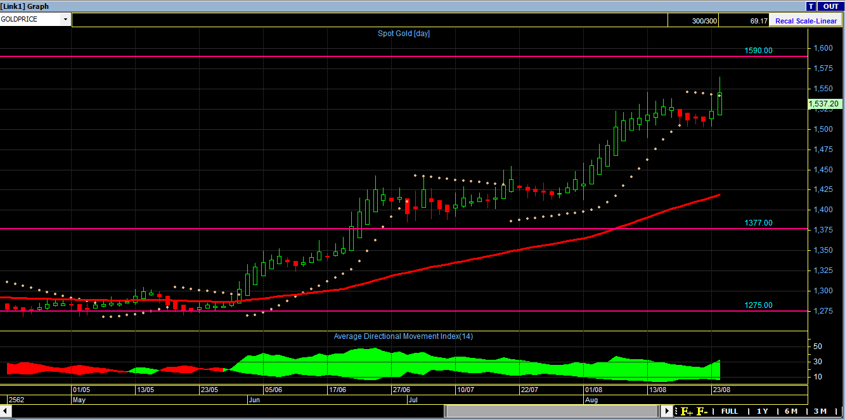Click the Average Directional Movement Index(14) label
Viewport: 845px width, 420px height.
403,336
